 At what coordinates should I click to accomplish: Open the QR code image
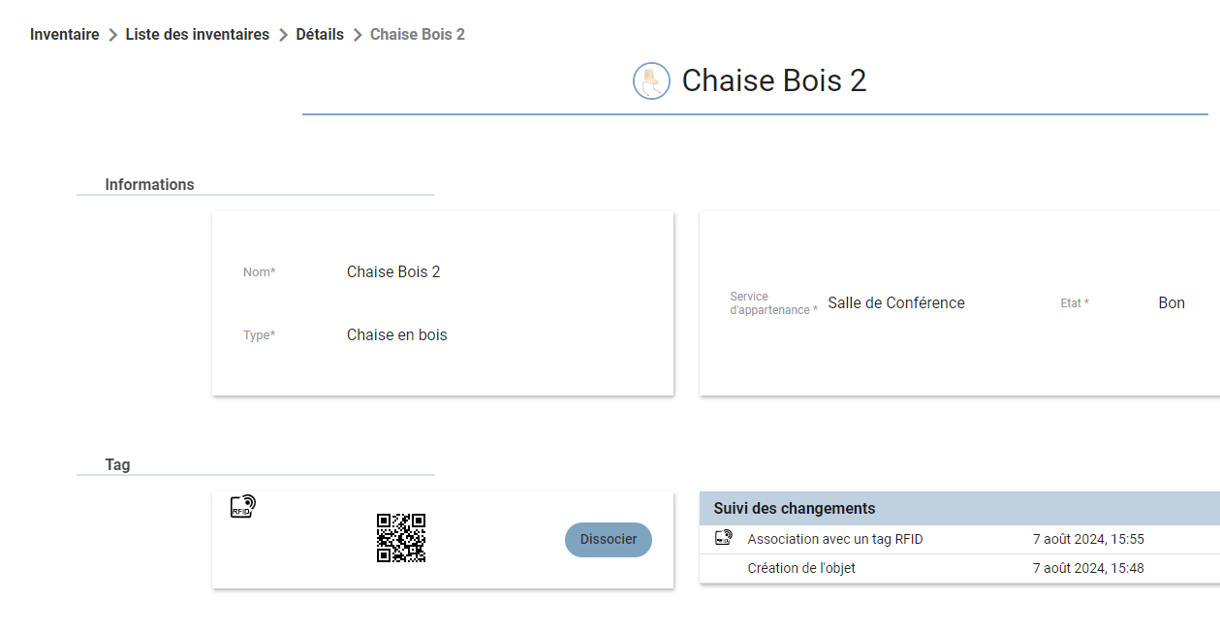(x=401, y=538)
